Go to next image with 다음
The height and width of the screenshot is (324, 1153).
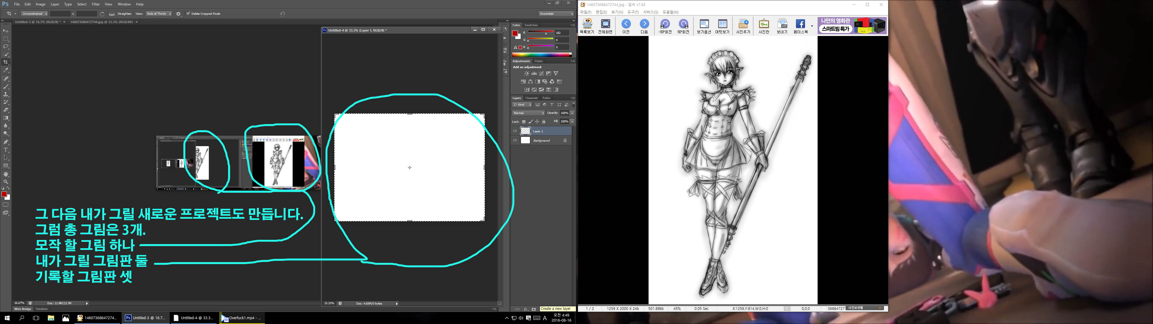(644, 26)
